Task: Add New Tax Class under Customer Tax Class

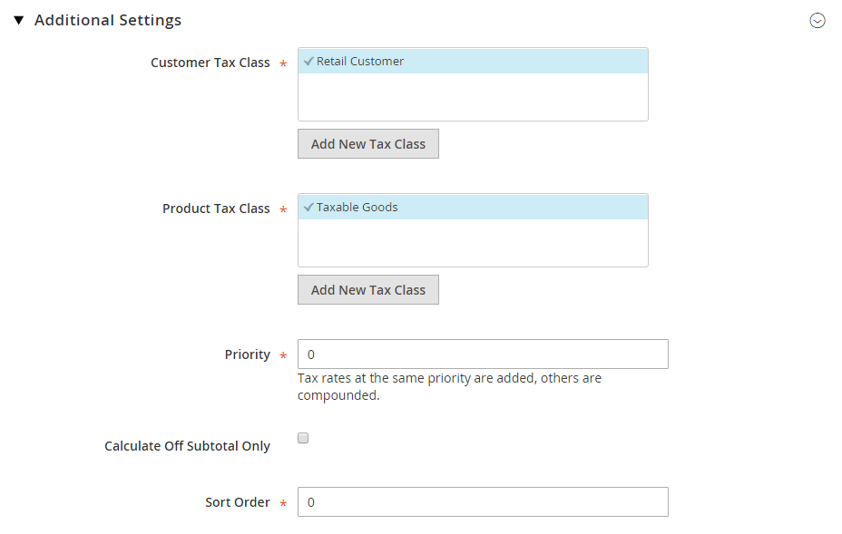Action: (x=367, y=144)
